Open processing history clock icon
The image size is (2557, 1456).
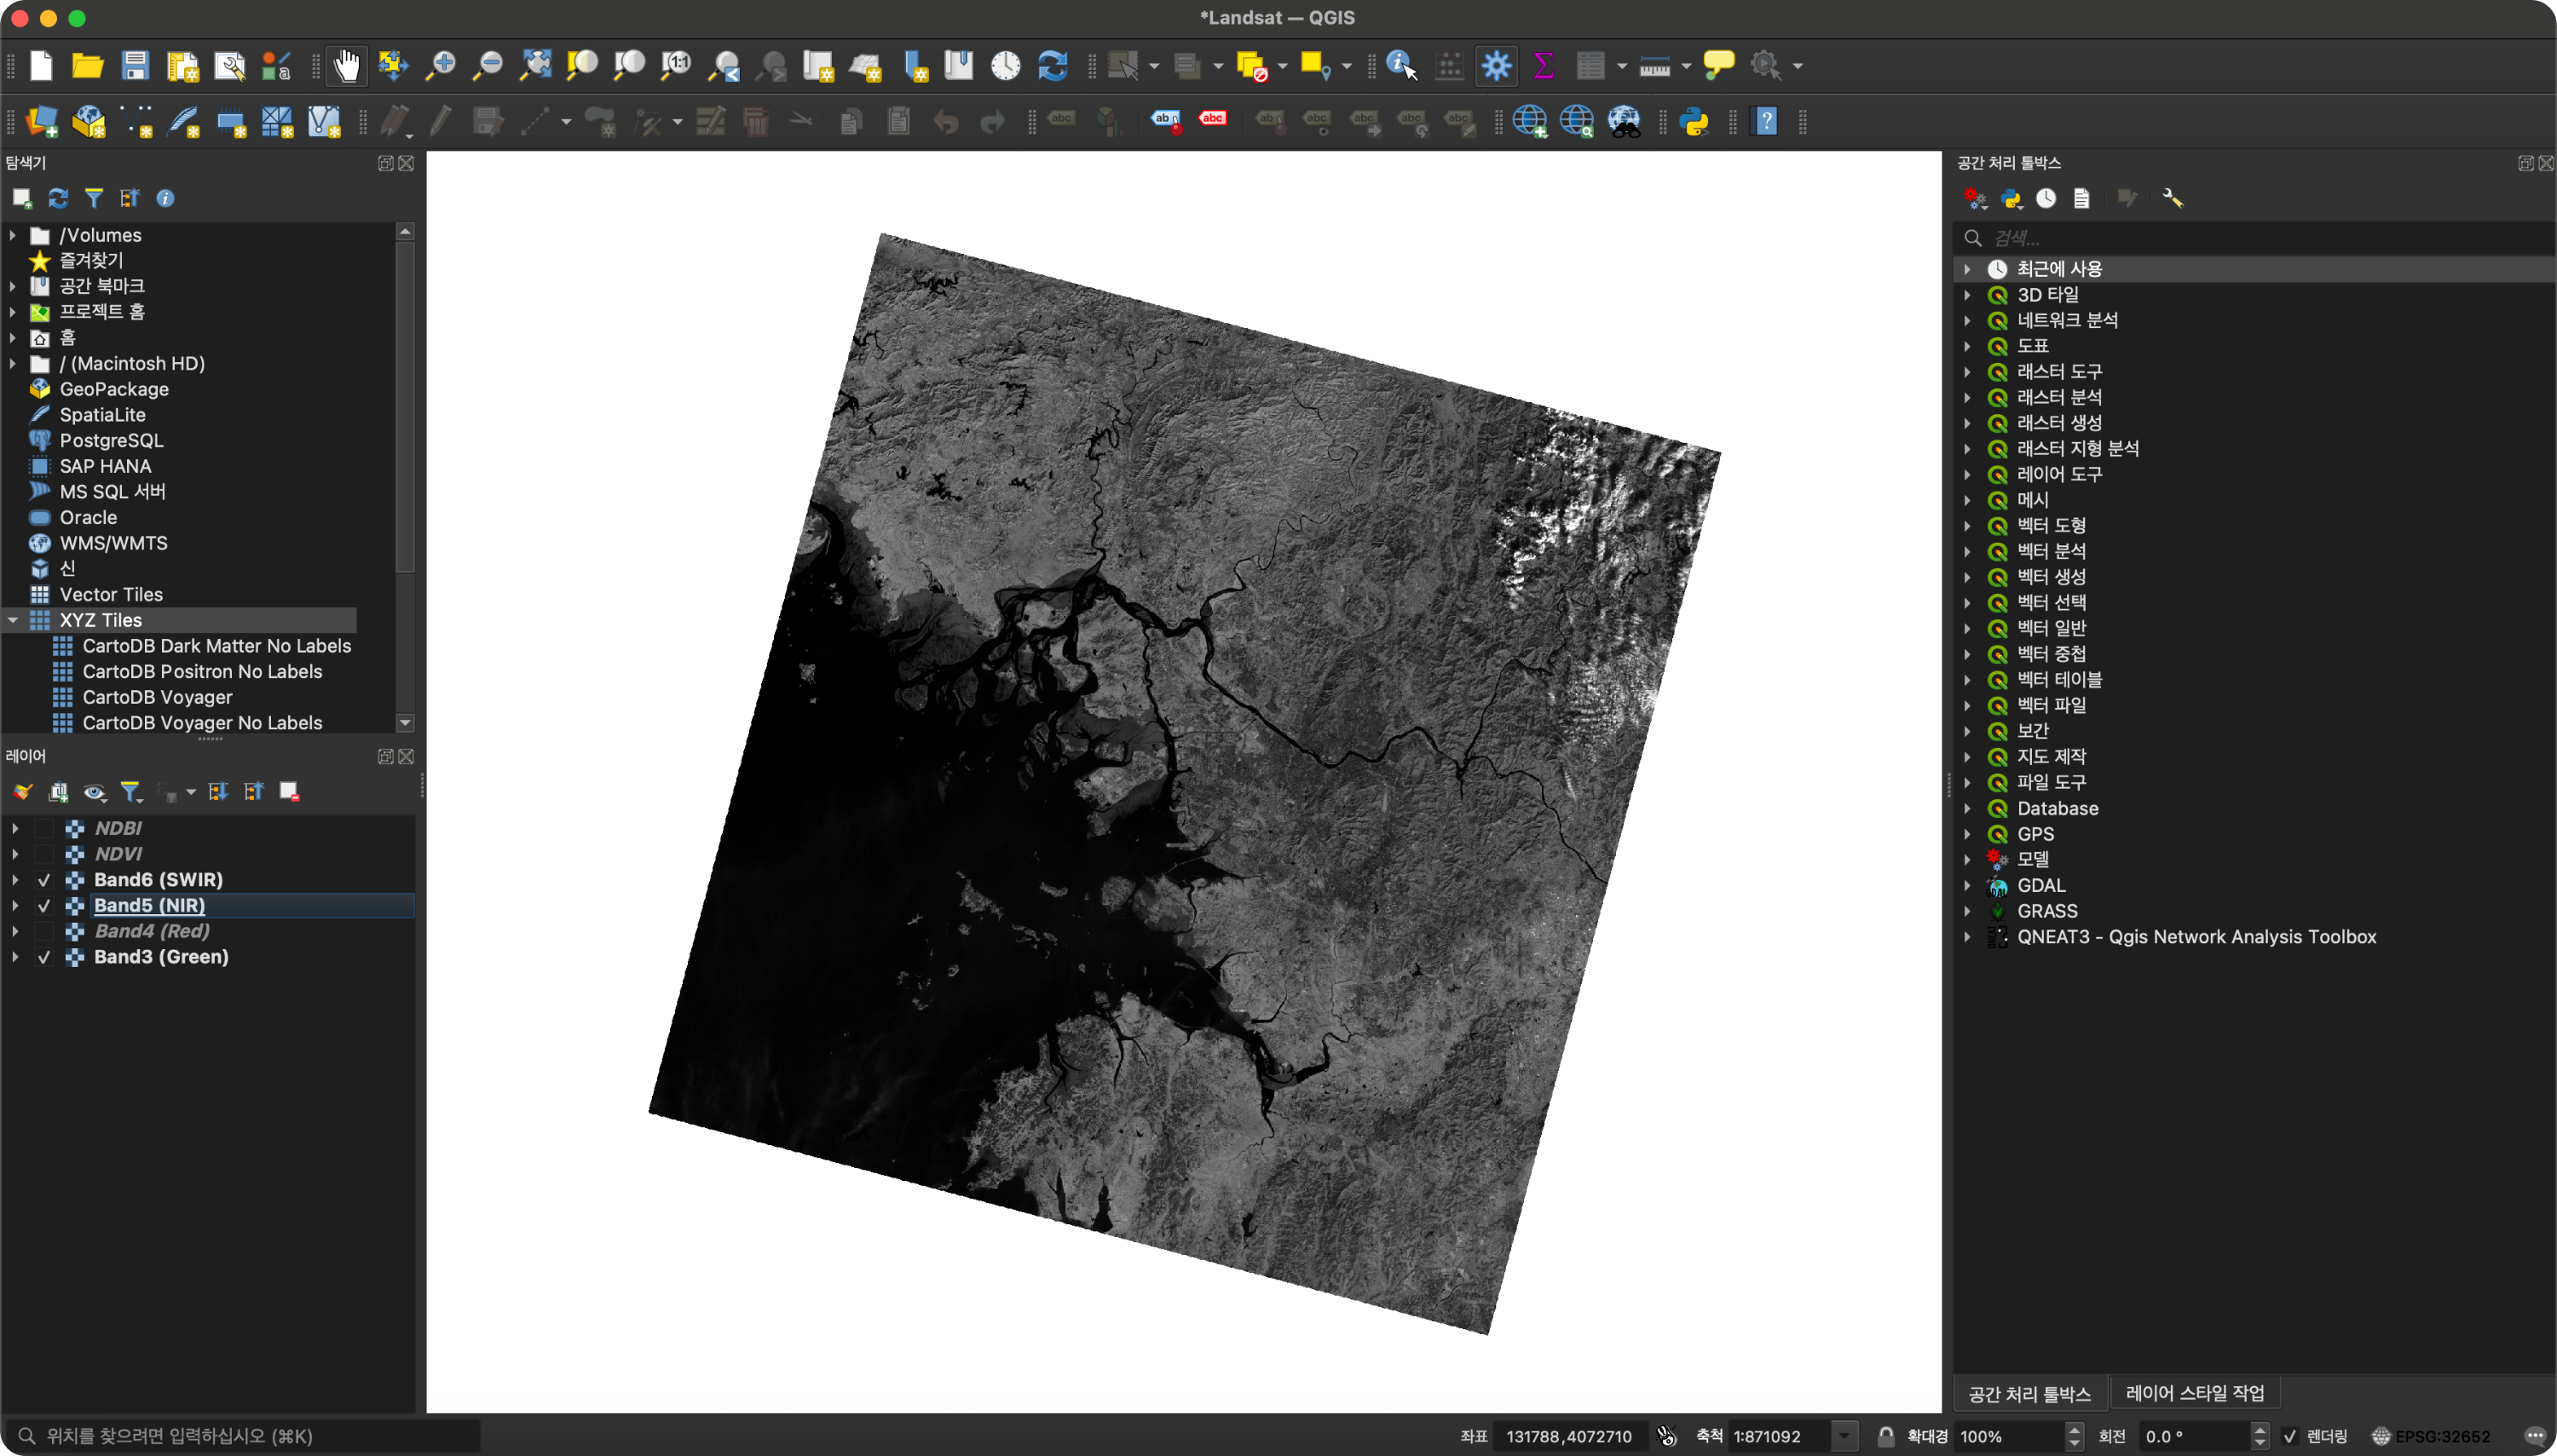(2046, 198)
